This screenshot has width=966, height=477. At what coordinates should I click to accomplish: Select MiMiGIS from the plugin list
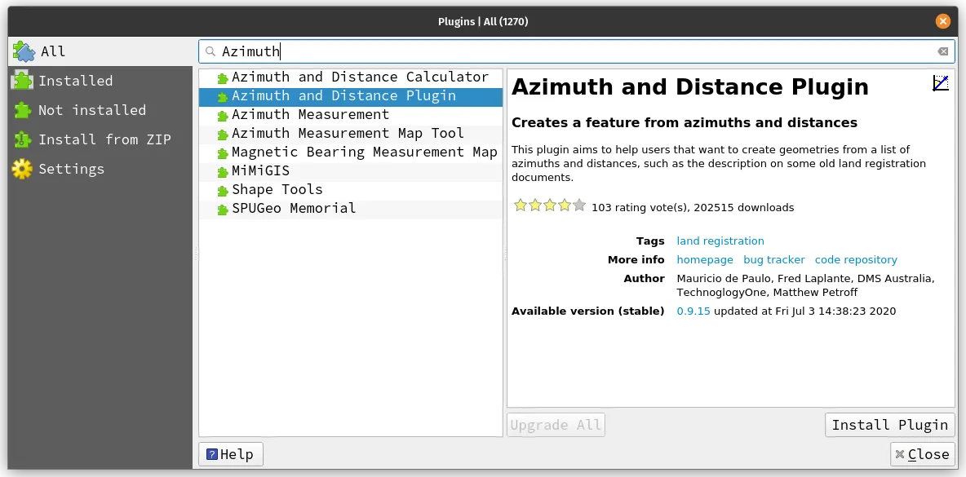point(261,170)
